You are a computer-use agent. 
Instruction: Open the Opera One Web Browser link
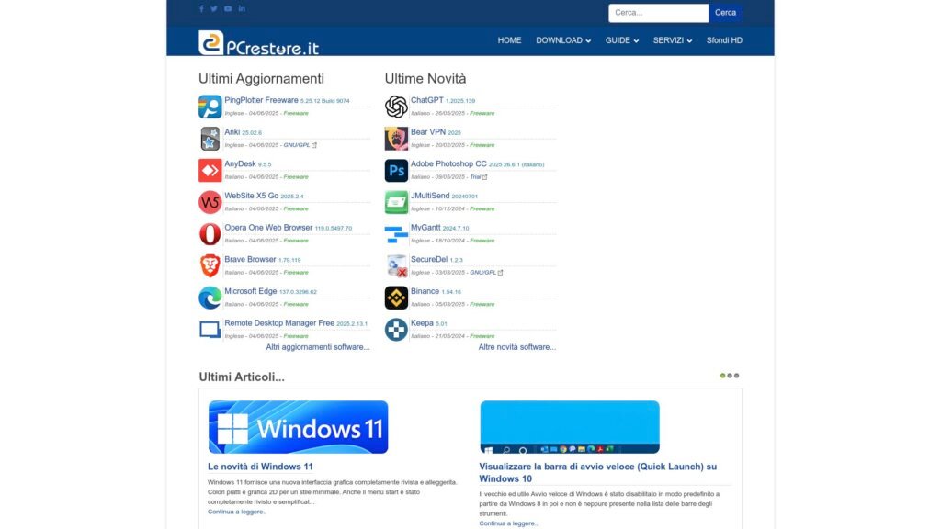coord(268,228)
